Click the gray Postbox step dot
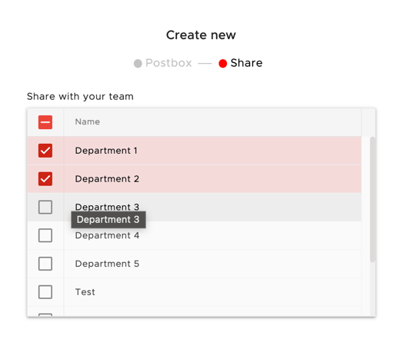This screenshot has height=349, width=407. pos(138,64)
